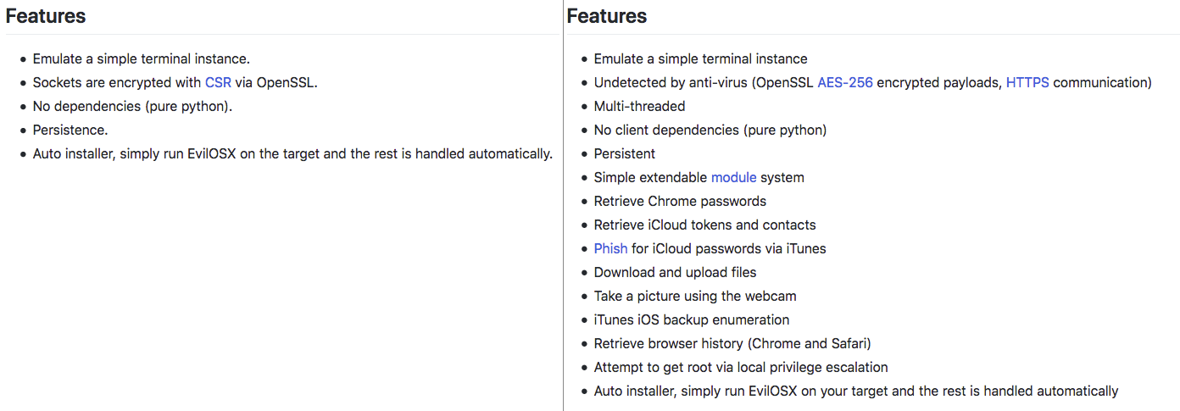1180x411 pixels.
Task: Select the right Features heading
Action: (x=607, y=16)
